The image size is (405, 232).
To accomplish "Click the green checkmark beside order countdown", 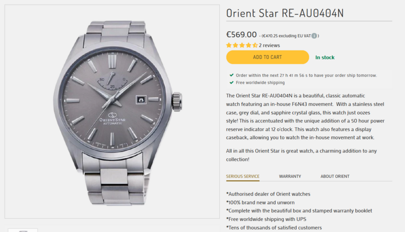I will [x=231, y=75].
